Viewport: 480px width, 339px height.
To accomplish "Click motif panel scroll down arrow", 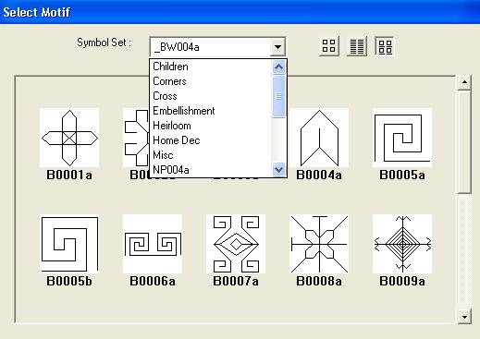I will 464,317.
